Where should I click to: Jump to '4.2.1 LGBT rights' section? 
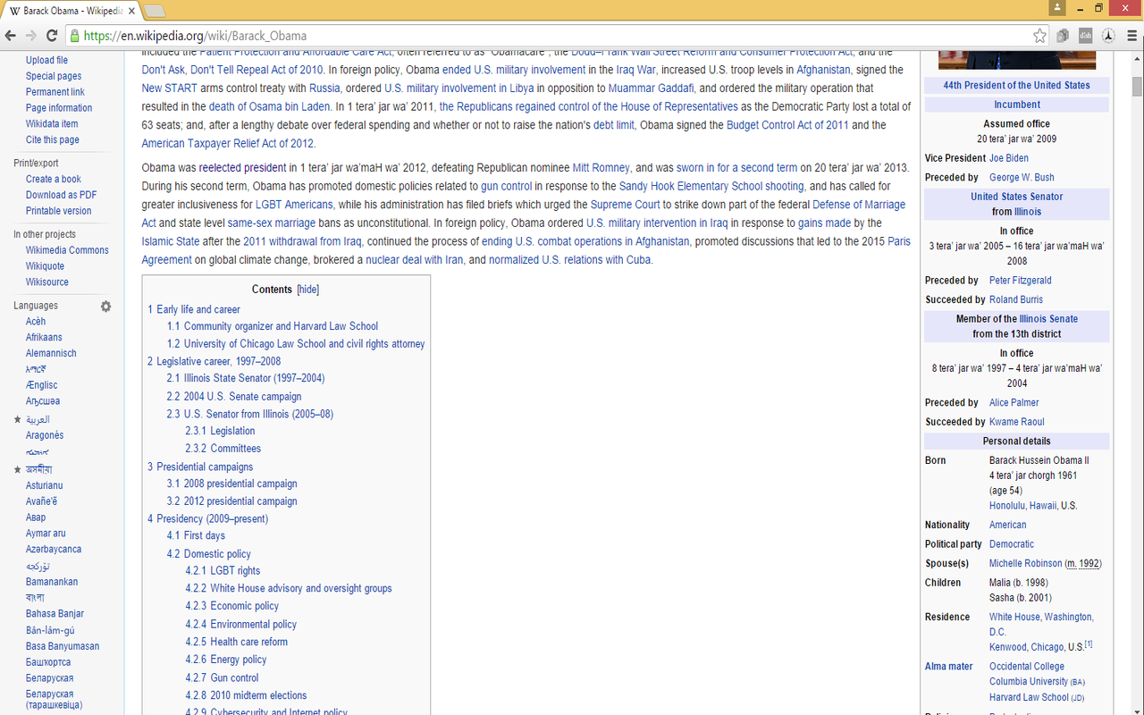point(235,571)
